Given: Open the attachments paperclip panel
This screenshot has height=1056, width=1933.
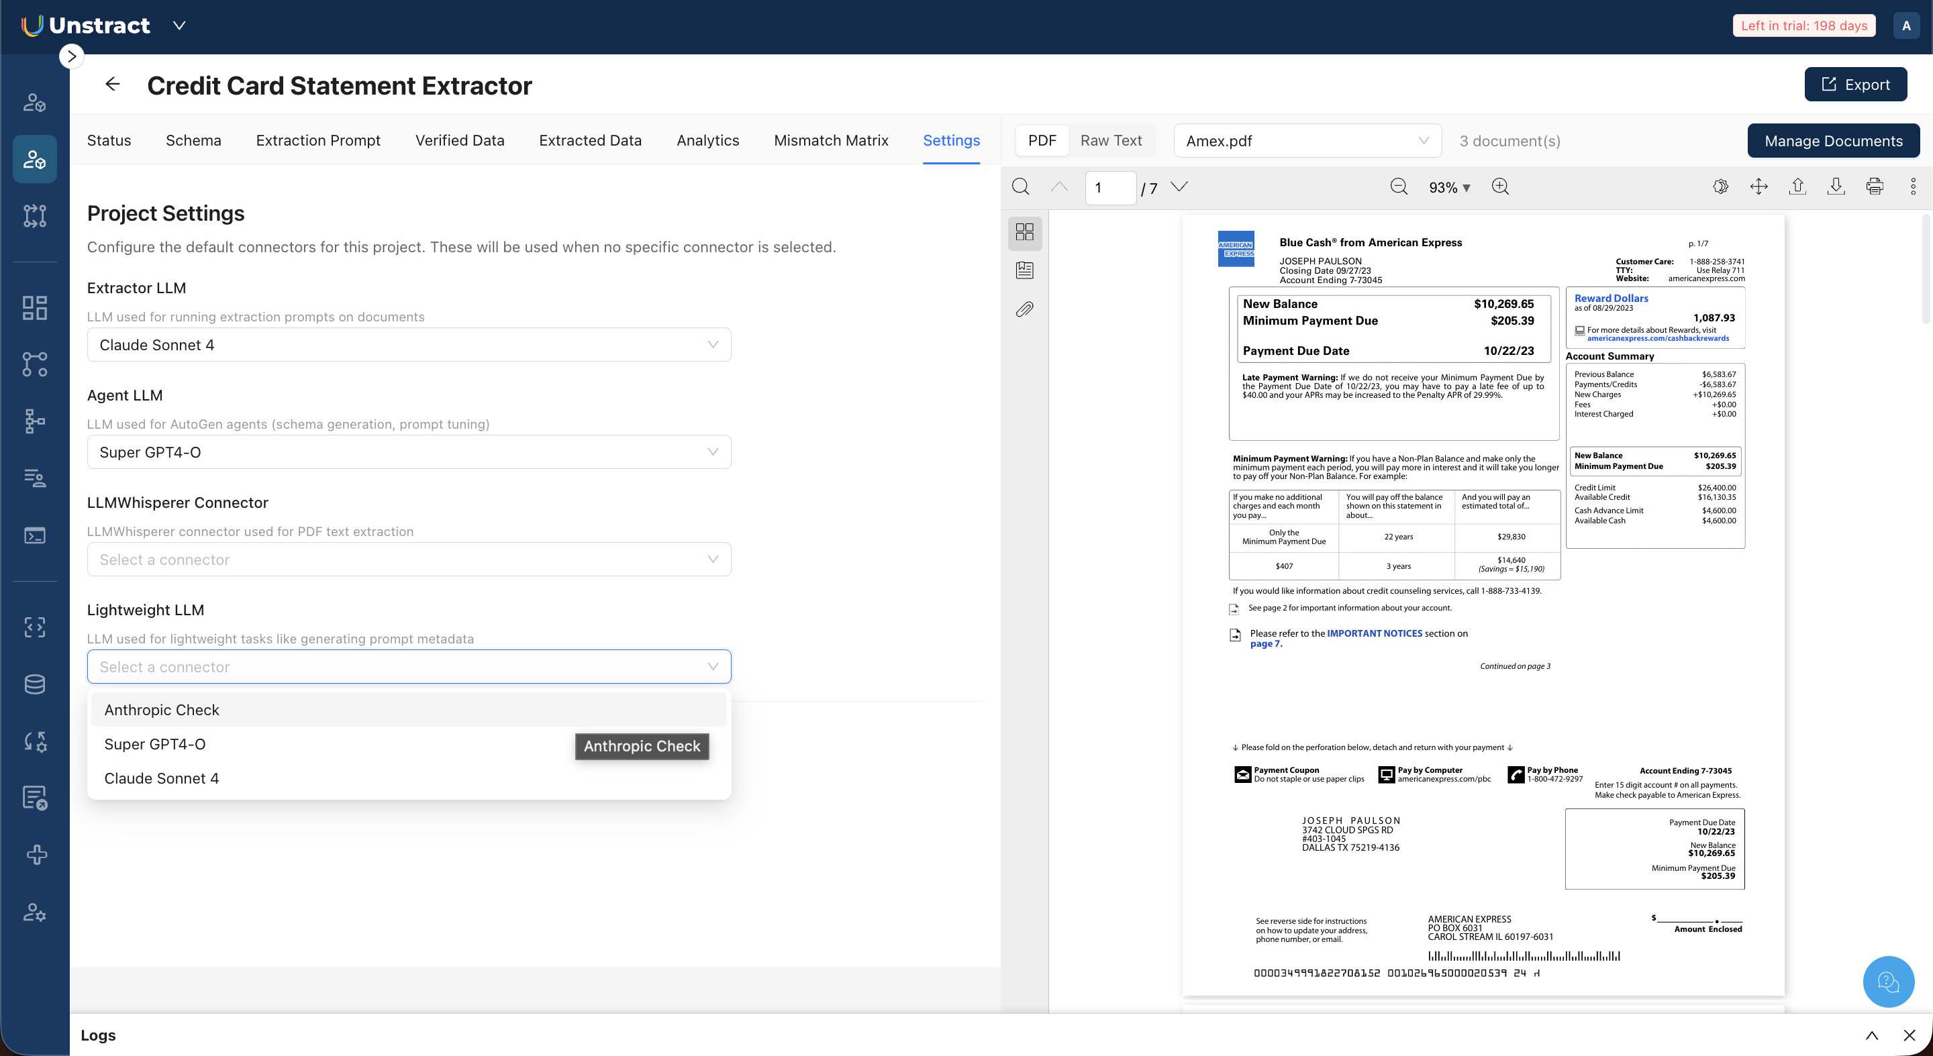Looking at the screenshot, I should coord(1024,309).
